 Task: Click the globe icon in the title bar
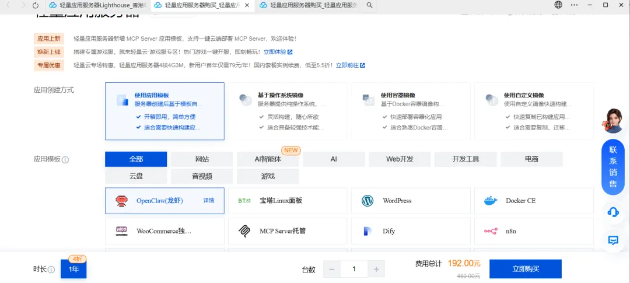(x=558, y=5)
